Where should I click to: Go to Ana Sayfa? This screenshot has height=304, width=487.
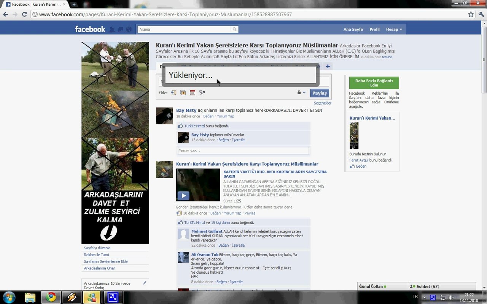point(353,29)
